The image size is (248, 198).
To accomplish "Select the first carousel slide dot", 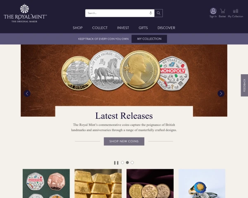I will [x=122, y=163].
